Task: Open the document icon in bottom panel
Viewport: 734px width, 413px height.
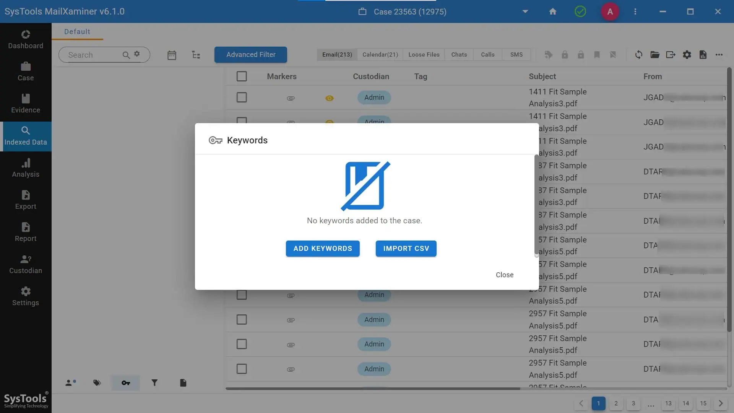Action: tap(183, 383)
